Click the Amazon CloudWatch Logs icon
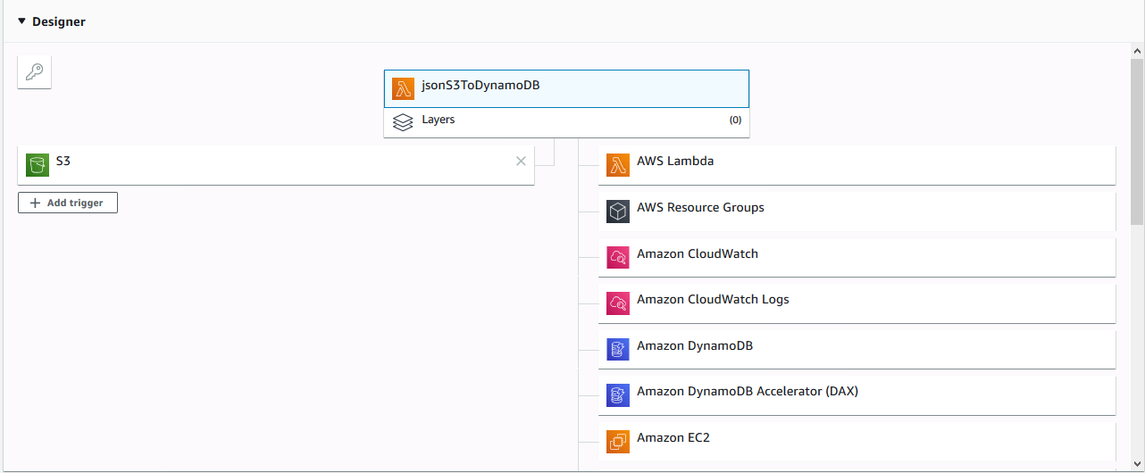The height and width of the screenshot is (473, 1145). coord(618,303)
